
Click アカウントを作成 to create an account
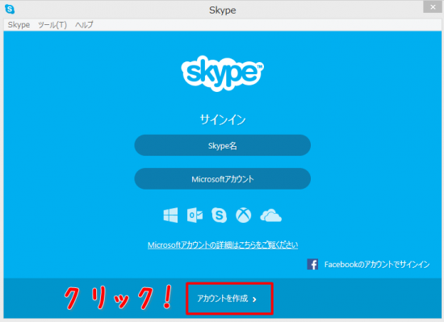[223, 299]
